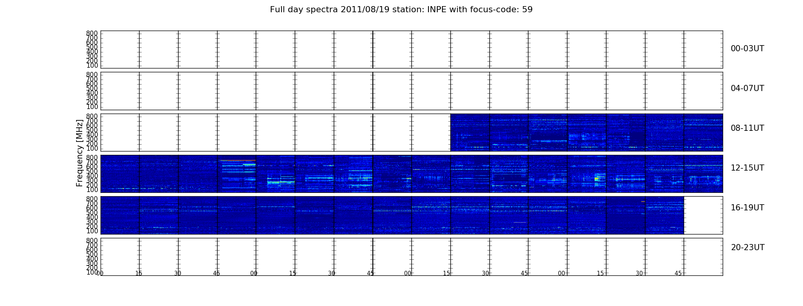
Task: Click the '04-07UT' row label
Action: coord(747,88)
